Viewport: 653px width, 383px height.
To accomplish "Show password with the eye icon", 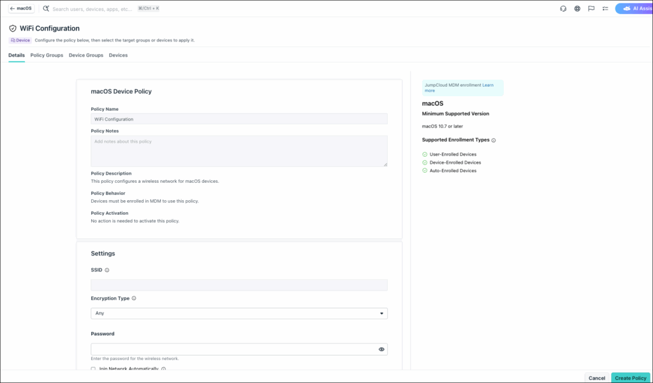I will point(381,349).
